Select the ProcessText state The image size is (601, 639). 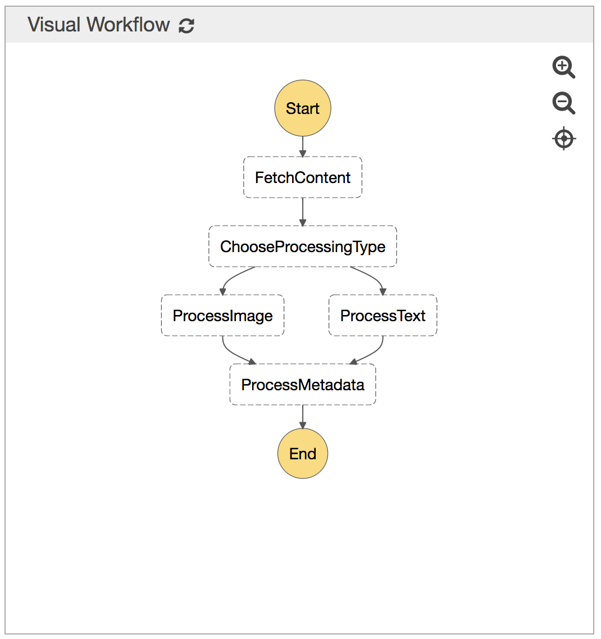pyautogui.click(x=383, y=316)
